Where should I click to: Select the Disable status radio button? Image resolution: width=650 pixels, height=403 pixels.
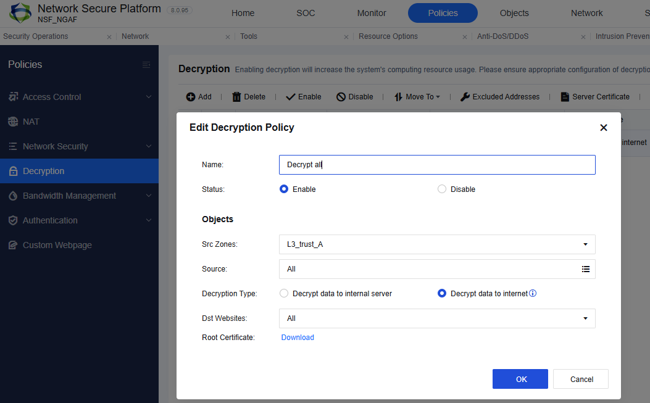click(x=442, y=189)
